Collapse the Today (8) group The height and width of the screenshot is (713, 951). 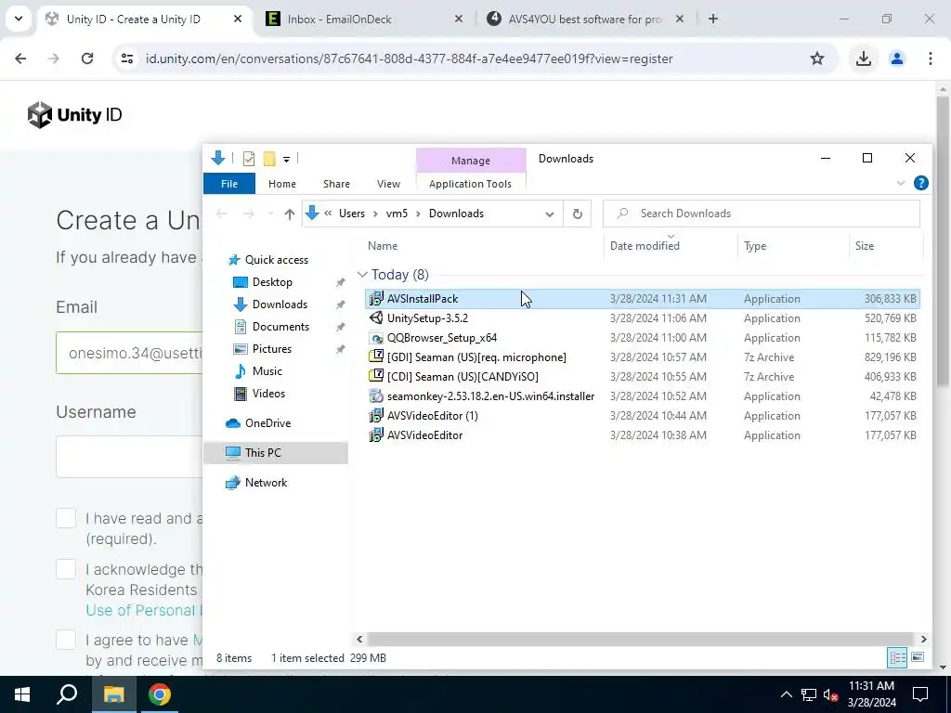[362, 275]
